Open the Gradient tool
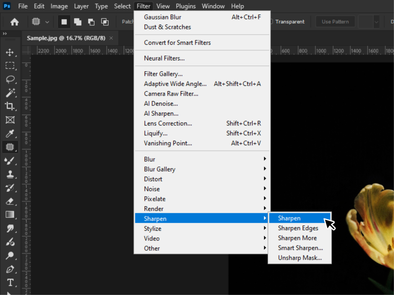 click(10, 215)
